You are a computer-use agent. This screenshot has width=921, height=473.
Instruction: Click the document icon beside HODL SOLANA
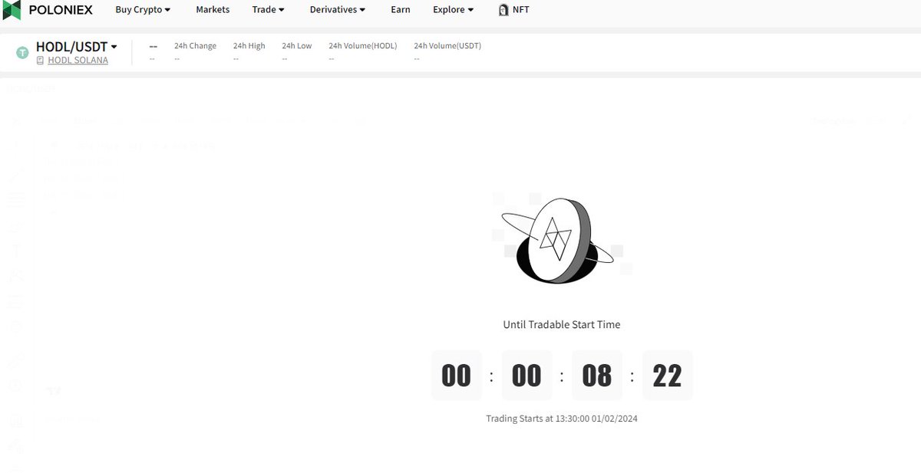point(41,61)
